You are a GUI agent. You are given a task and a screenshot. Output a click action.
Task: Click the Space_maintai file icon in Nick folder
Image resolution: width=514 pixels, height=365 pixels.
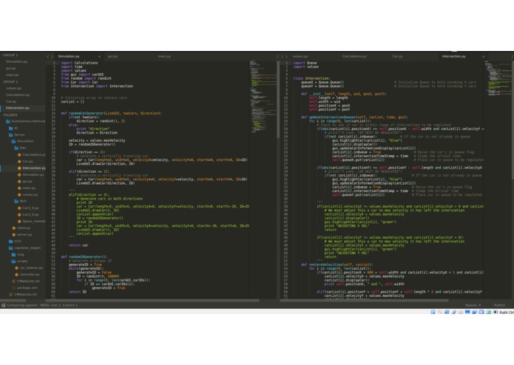tap(19, 221)
